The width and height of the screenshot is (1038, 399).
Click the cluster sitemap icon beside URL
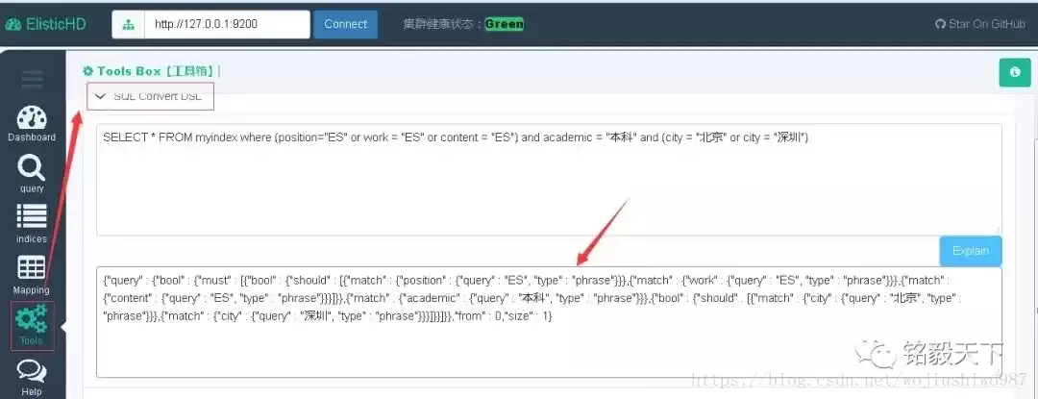click(x=129, y=24)
